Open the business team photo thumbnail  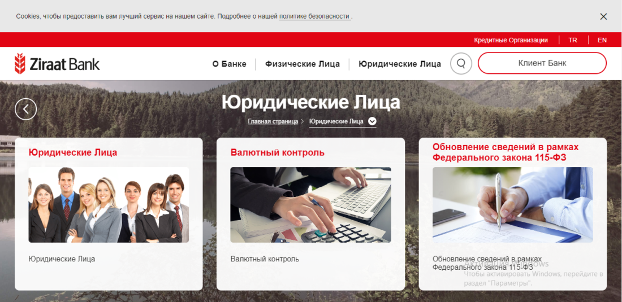coord(109,205)
